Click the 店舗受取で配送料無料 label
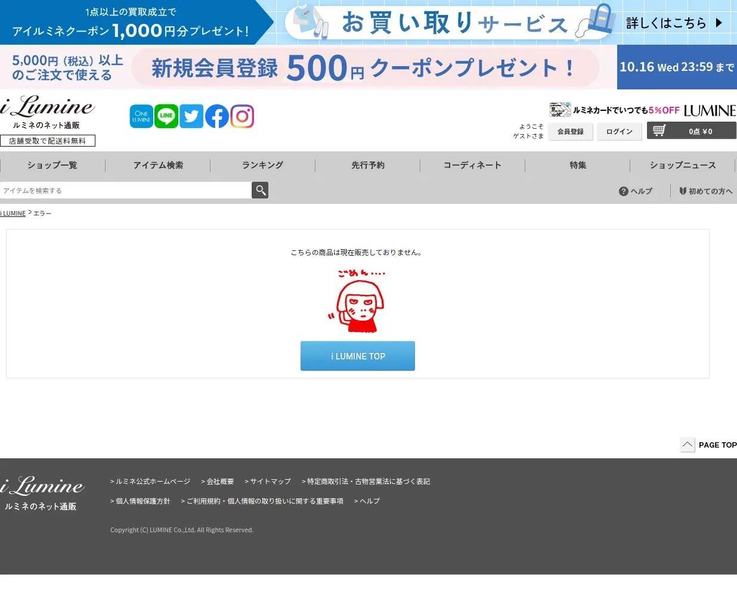The height and width of the screenshot is (596, 737). click(x=48, y=141)
